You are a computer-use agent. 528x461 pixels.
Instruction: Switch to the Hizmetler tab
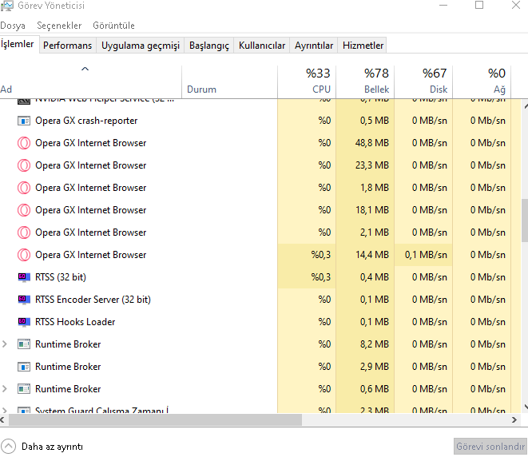363,46
